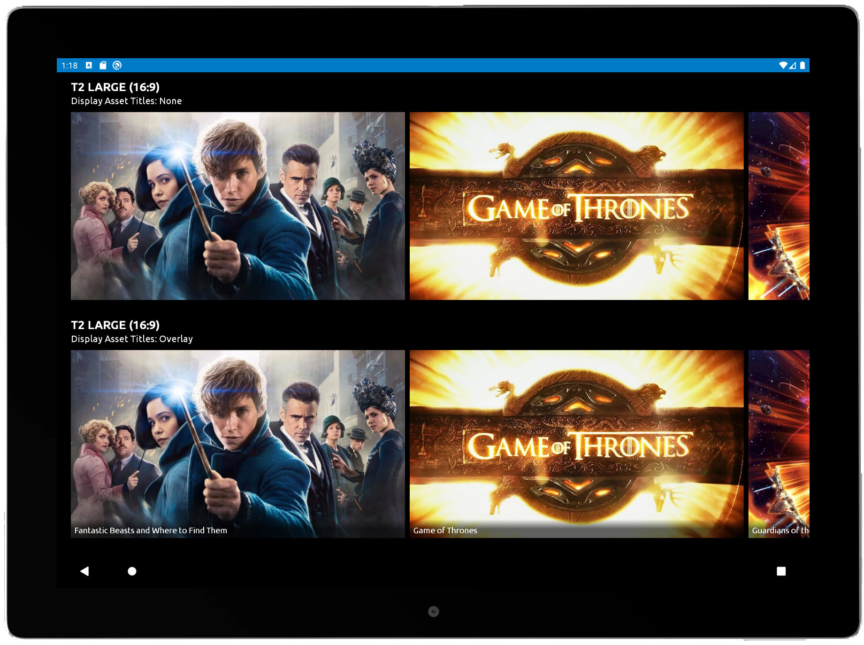The width and height of the screenshot is (864, 645).
Task: Click first 'T2 LARGE (16:9)' heading above None row
Action: pyautogui.click(x=115, y=87)
